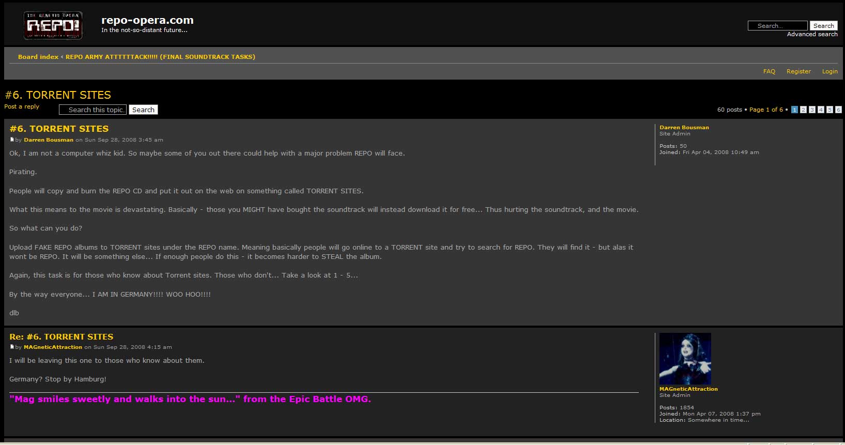Open post icon beside MAGneticAttraction byline
845x445 pixels.
pos(12,347)
